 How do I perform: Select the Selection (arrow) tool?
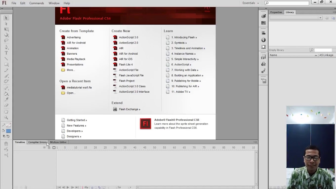(6, 18)
